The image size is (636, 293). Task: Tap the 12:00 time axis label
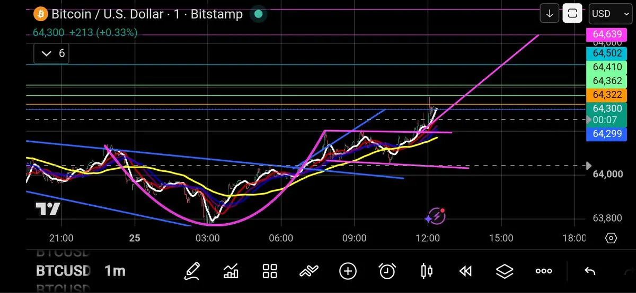coord(428,238)
